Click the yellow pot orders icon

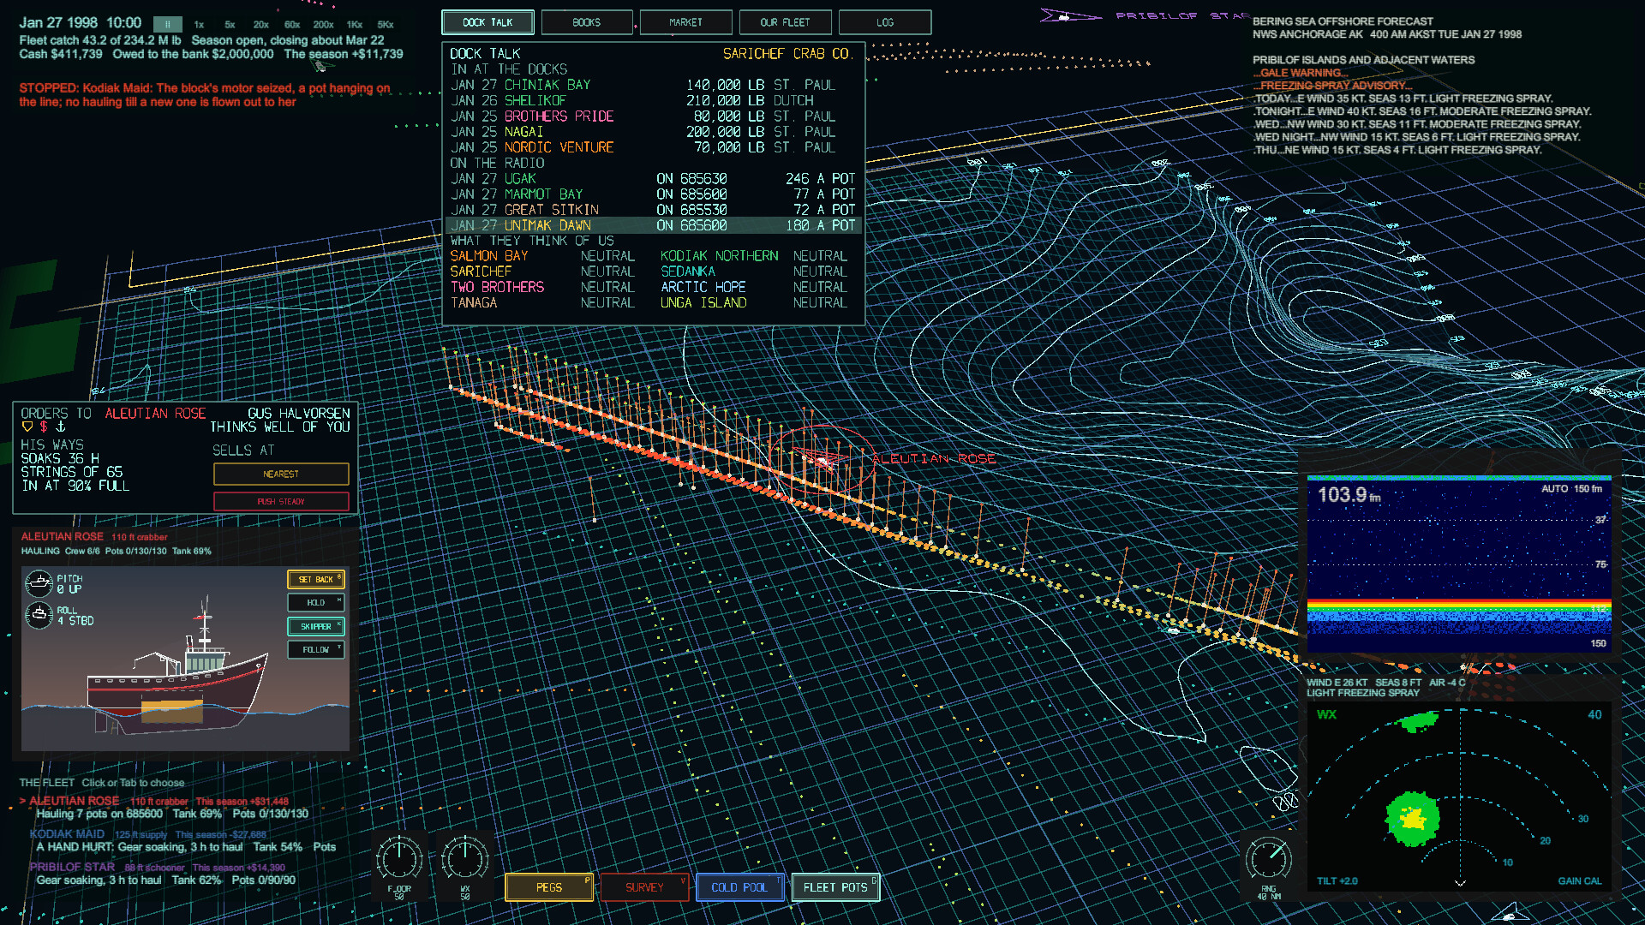(27, 427)
